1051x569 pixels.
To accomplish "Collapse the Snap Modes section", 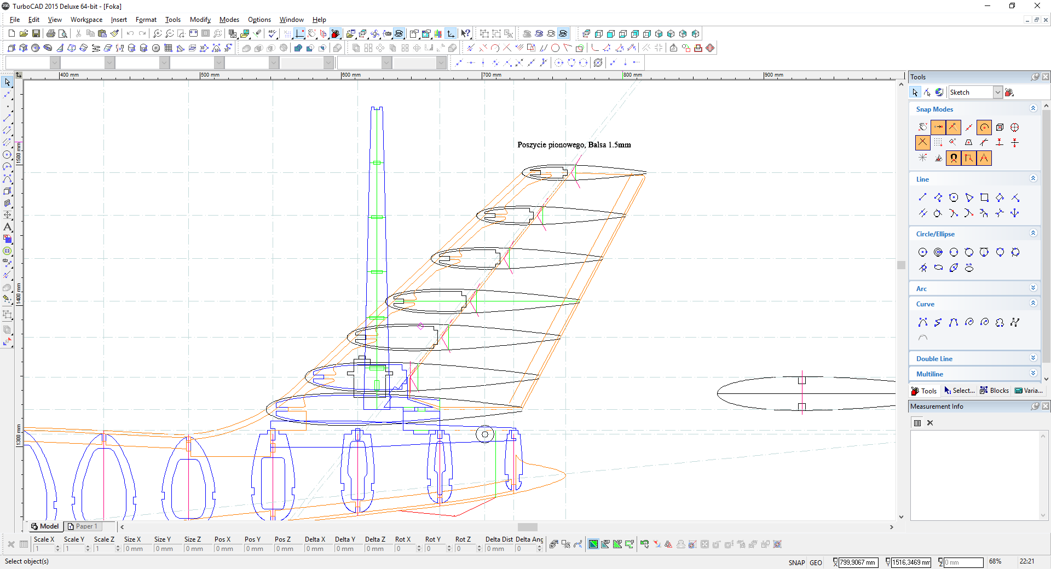I will tap(1033, 109).
